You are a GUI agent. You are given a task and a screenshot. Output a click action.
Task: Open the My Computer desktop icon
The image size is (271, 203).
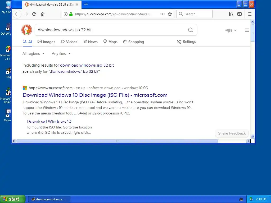tap(7, 7)
